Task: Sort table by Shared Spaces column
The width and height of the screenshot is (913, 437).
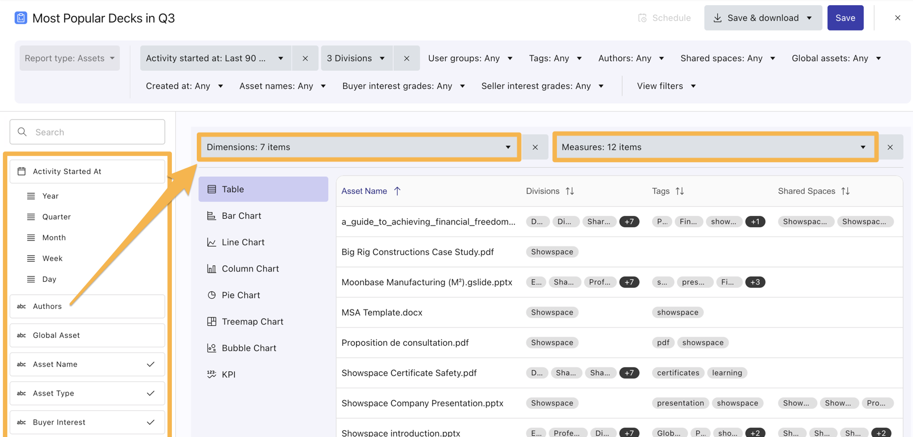Action: (x=845, y=191)
